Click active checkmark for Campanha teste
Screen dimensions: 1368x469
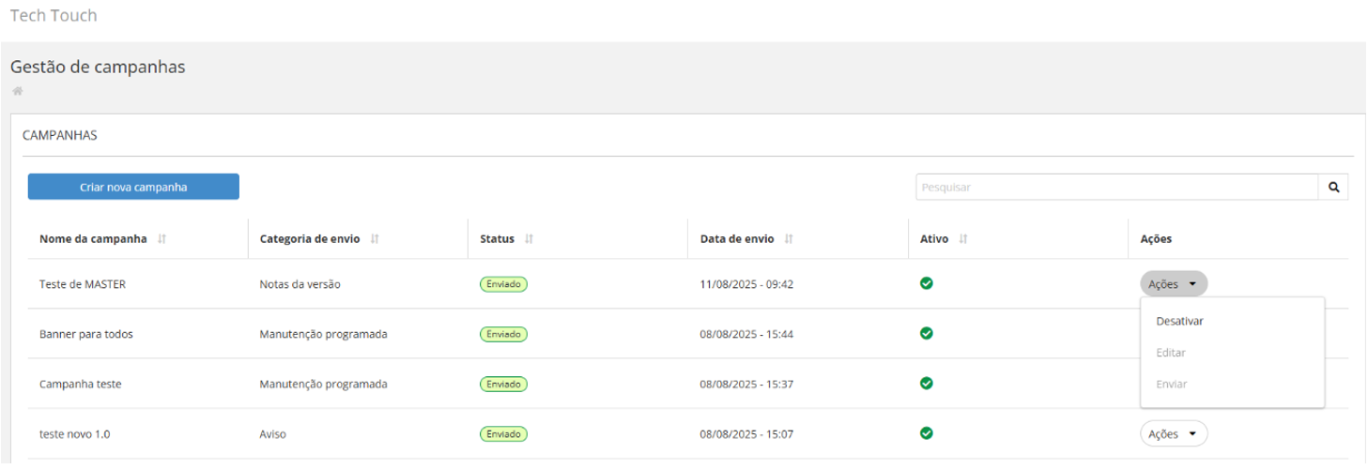click(927, 383)
